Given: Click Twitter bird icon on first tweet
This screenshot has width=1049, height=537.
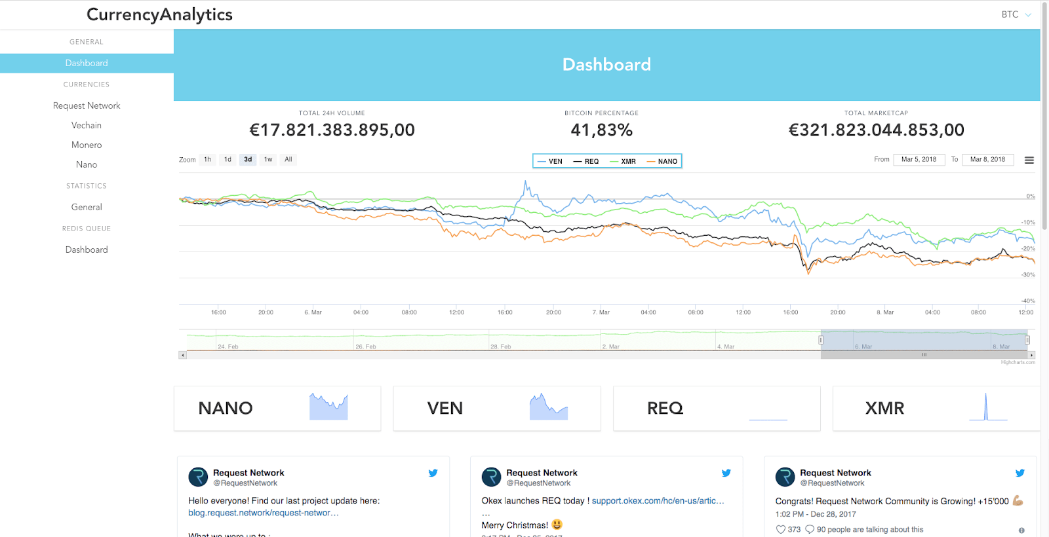Looking at the screenshot, I should [x=433, y=473].
